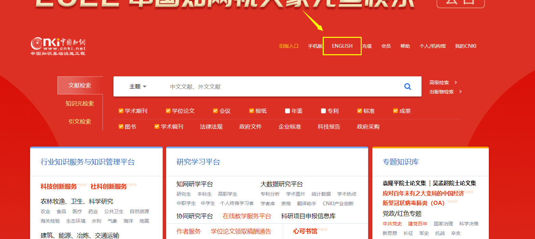Open 手机版 mobile version
The height and width of the screenshot is (239, 535).
[x=315, y=46]
